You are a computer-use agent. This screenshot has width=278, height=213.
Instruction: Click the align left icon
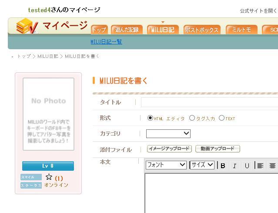[x=260, y=166]
